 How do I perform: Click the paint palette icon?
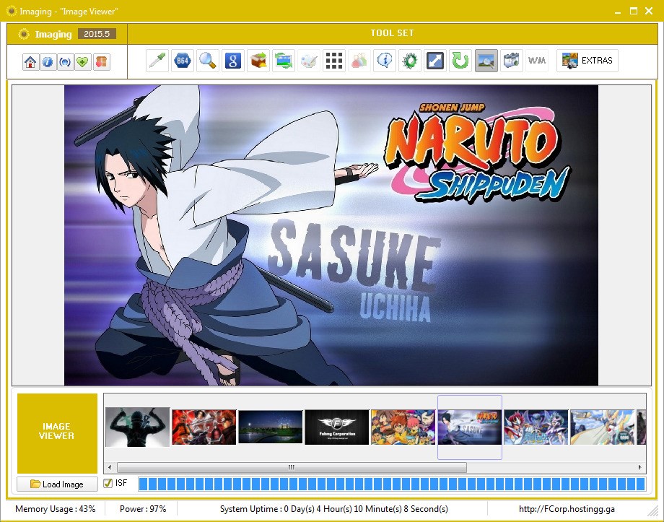[x=309, y=61]
